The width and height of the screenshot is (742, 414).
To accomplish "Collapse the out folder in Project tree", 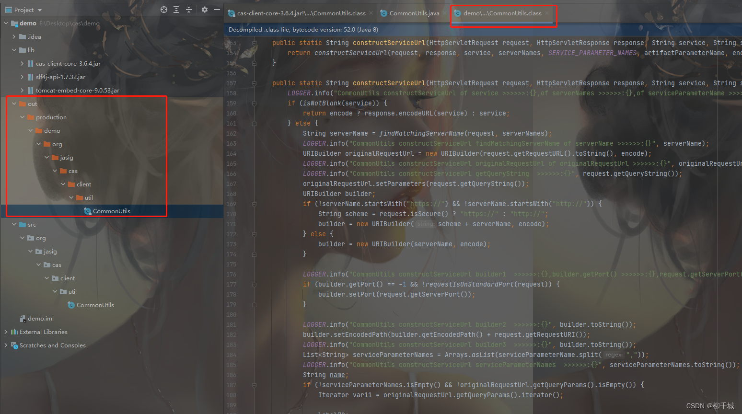I will pos(13,103).
